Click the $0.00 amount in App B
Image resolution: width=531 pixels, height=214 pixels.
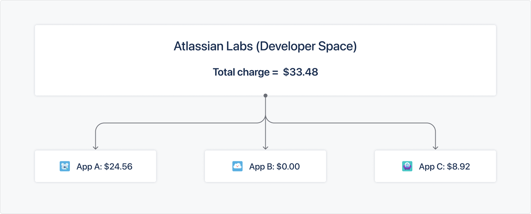288,167
